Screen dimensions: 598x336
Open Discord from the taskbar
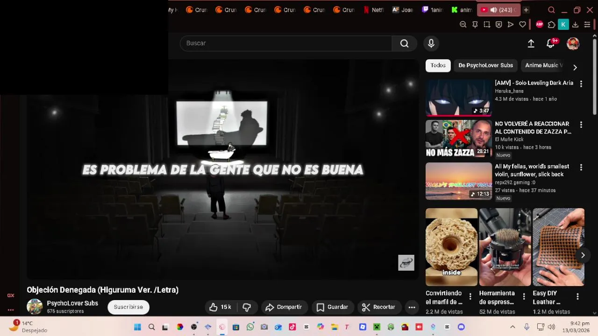(461, 327)
